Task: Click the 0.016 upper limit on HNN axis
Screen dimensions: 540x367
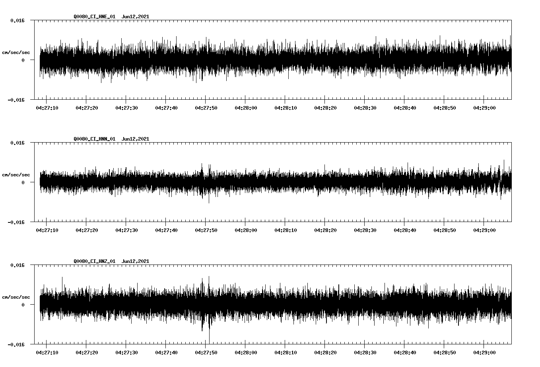Action: [x=17, y=143]
